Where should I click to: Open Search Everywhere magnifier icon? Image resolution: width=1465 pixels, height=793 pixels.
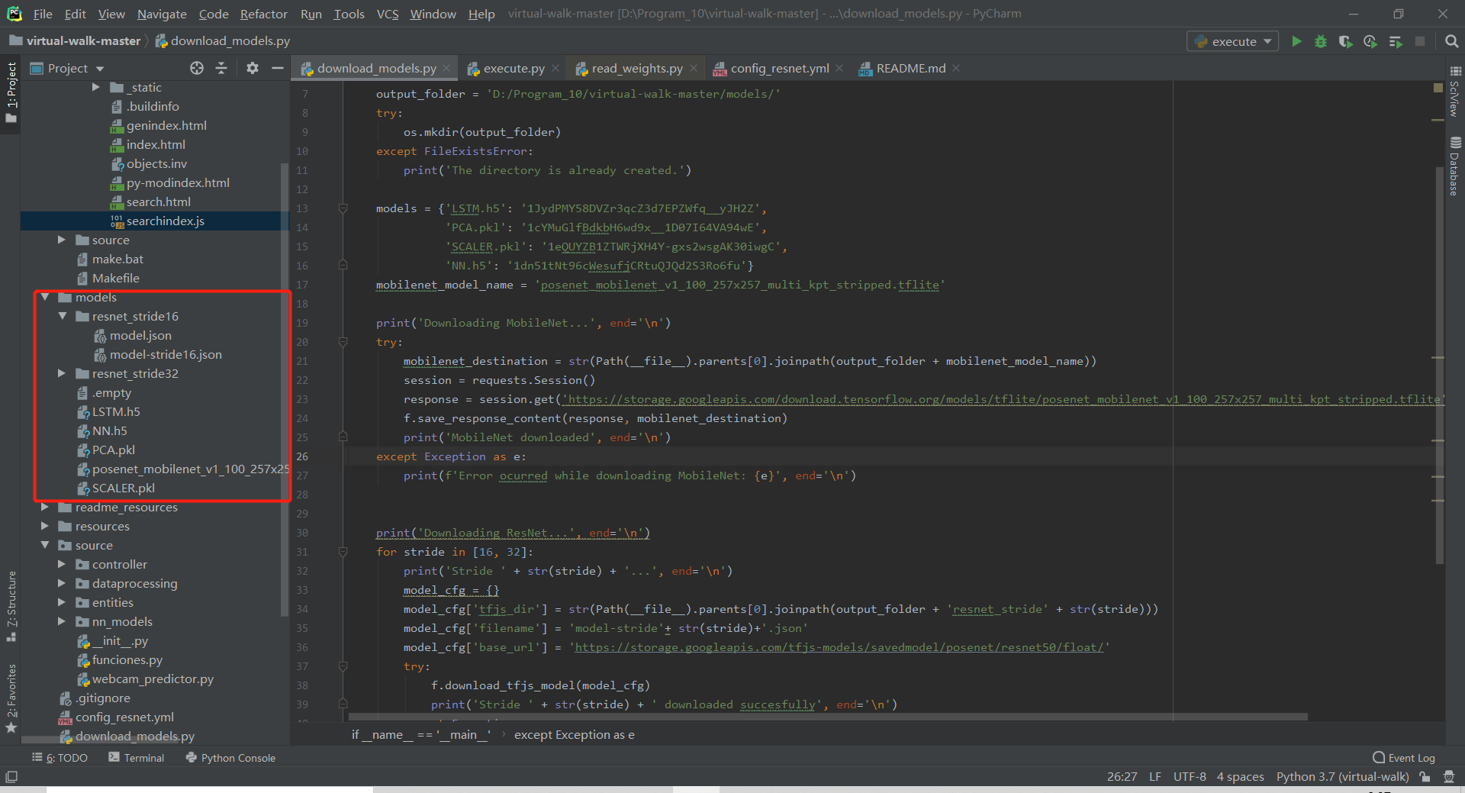click(x=1451, y=41)
